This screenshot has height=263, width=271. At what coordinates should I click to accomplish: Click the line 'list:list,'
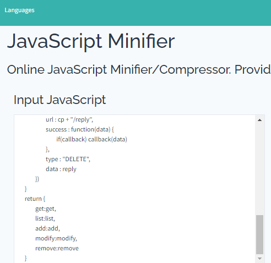[x=45, y=218]
